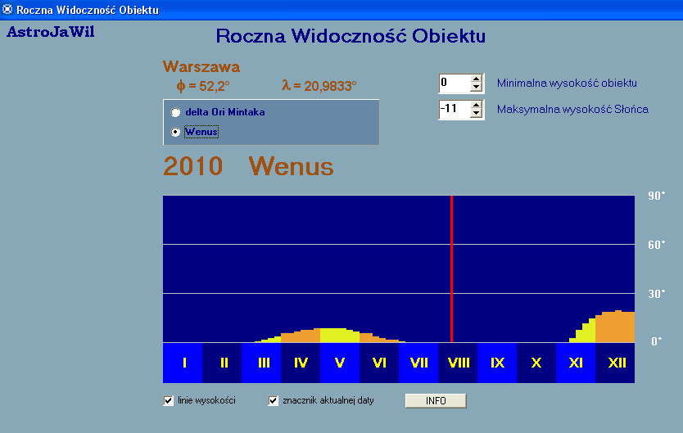Toggle the linie wysokości checkbox

168,400
